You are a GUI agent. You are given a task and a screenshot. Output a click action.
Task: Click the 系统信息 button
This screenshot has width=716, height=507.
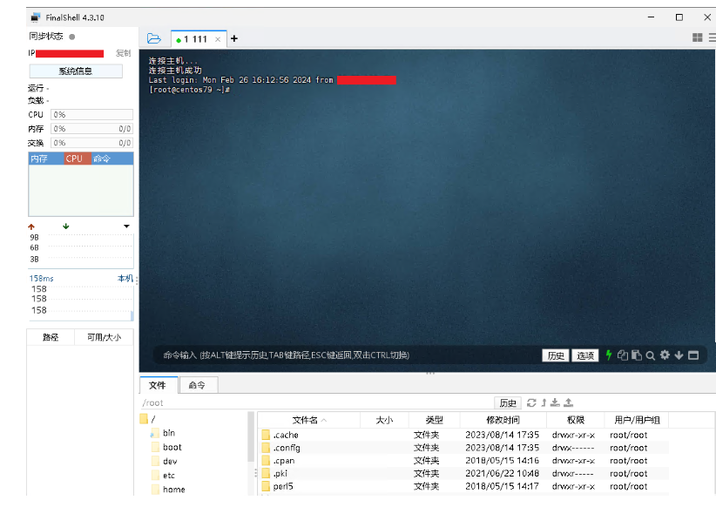click(76, 71)
